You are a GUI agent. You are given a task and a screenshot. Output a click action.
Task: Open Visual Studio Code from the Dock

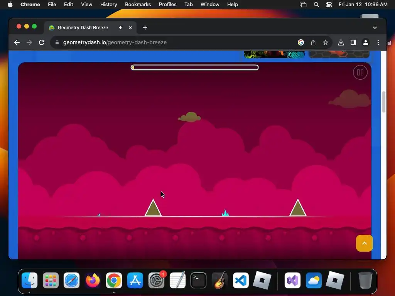241,281
